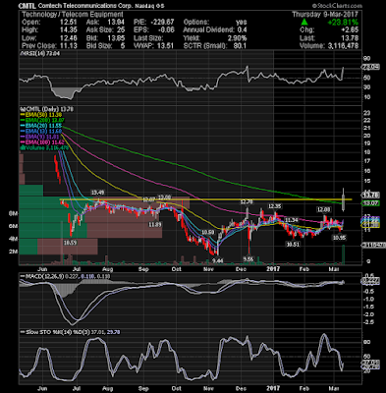Click the 13.49 price peak annotation

pos(98,193)
